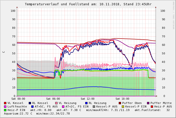
Task: Click the blue RL Heizung legend swatch
Action: [x=86, y=103]
